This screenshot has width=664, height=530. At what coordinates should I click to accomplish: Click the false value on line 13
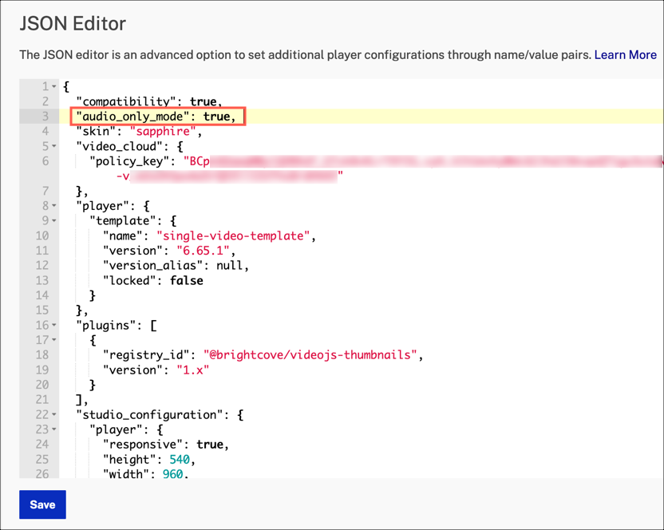tap(186, 280)
